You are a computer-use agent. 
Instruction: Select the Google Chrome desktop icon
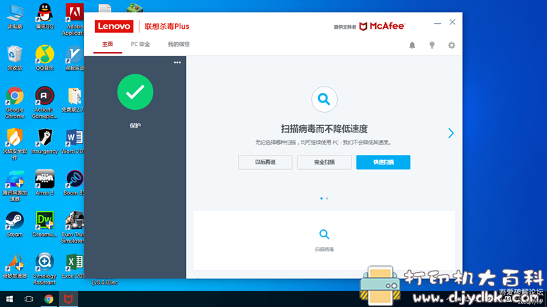(x=14, y=102)
